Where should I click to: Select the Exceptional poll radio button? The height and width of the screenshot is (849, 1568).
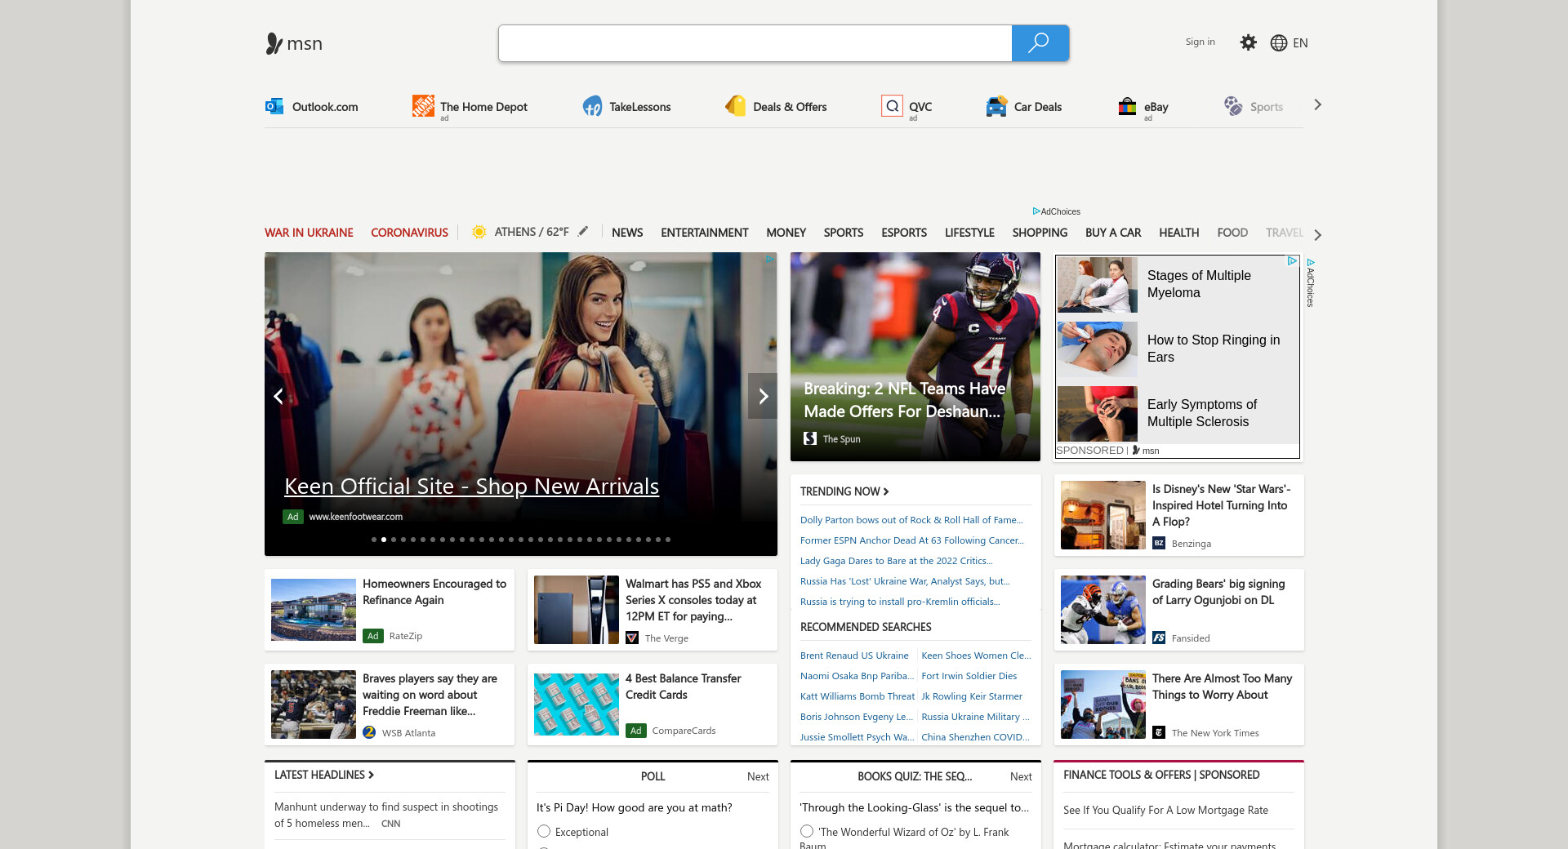[x=544, y=831]
